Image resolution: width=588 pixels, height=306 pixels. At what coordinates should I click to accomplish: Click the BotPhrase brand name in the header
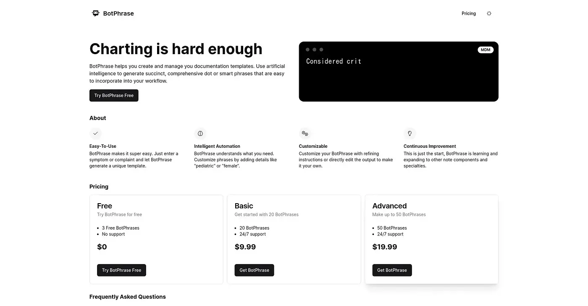point(118,13)
